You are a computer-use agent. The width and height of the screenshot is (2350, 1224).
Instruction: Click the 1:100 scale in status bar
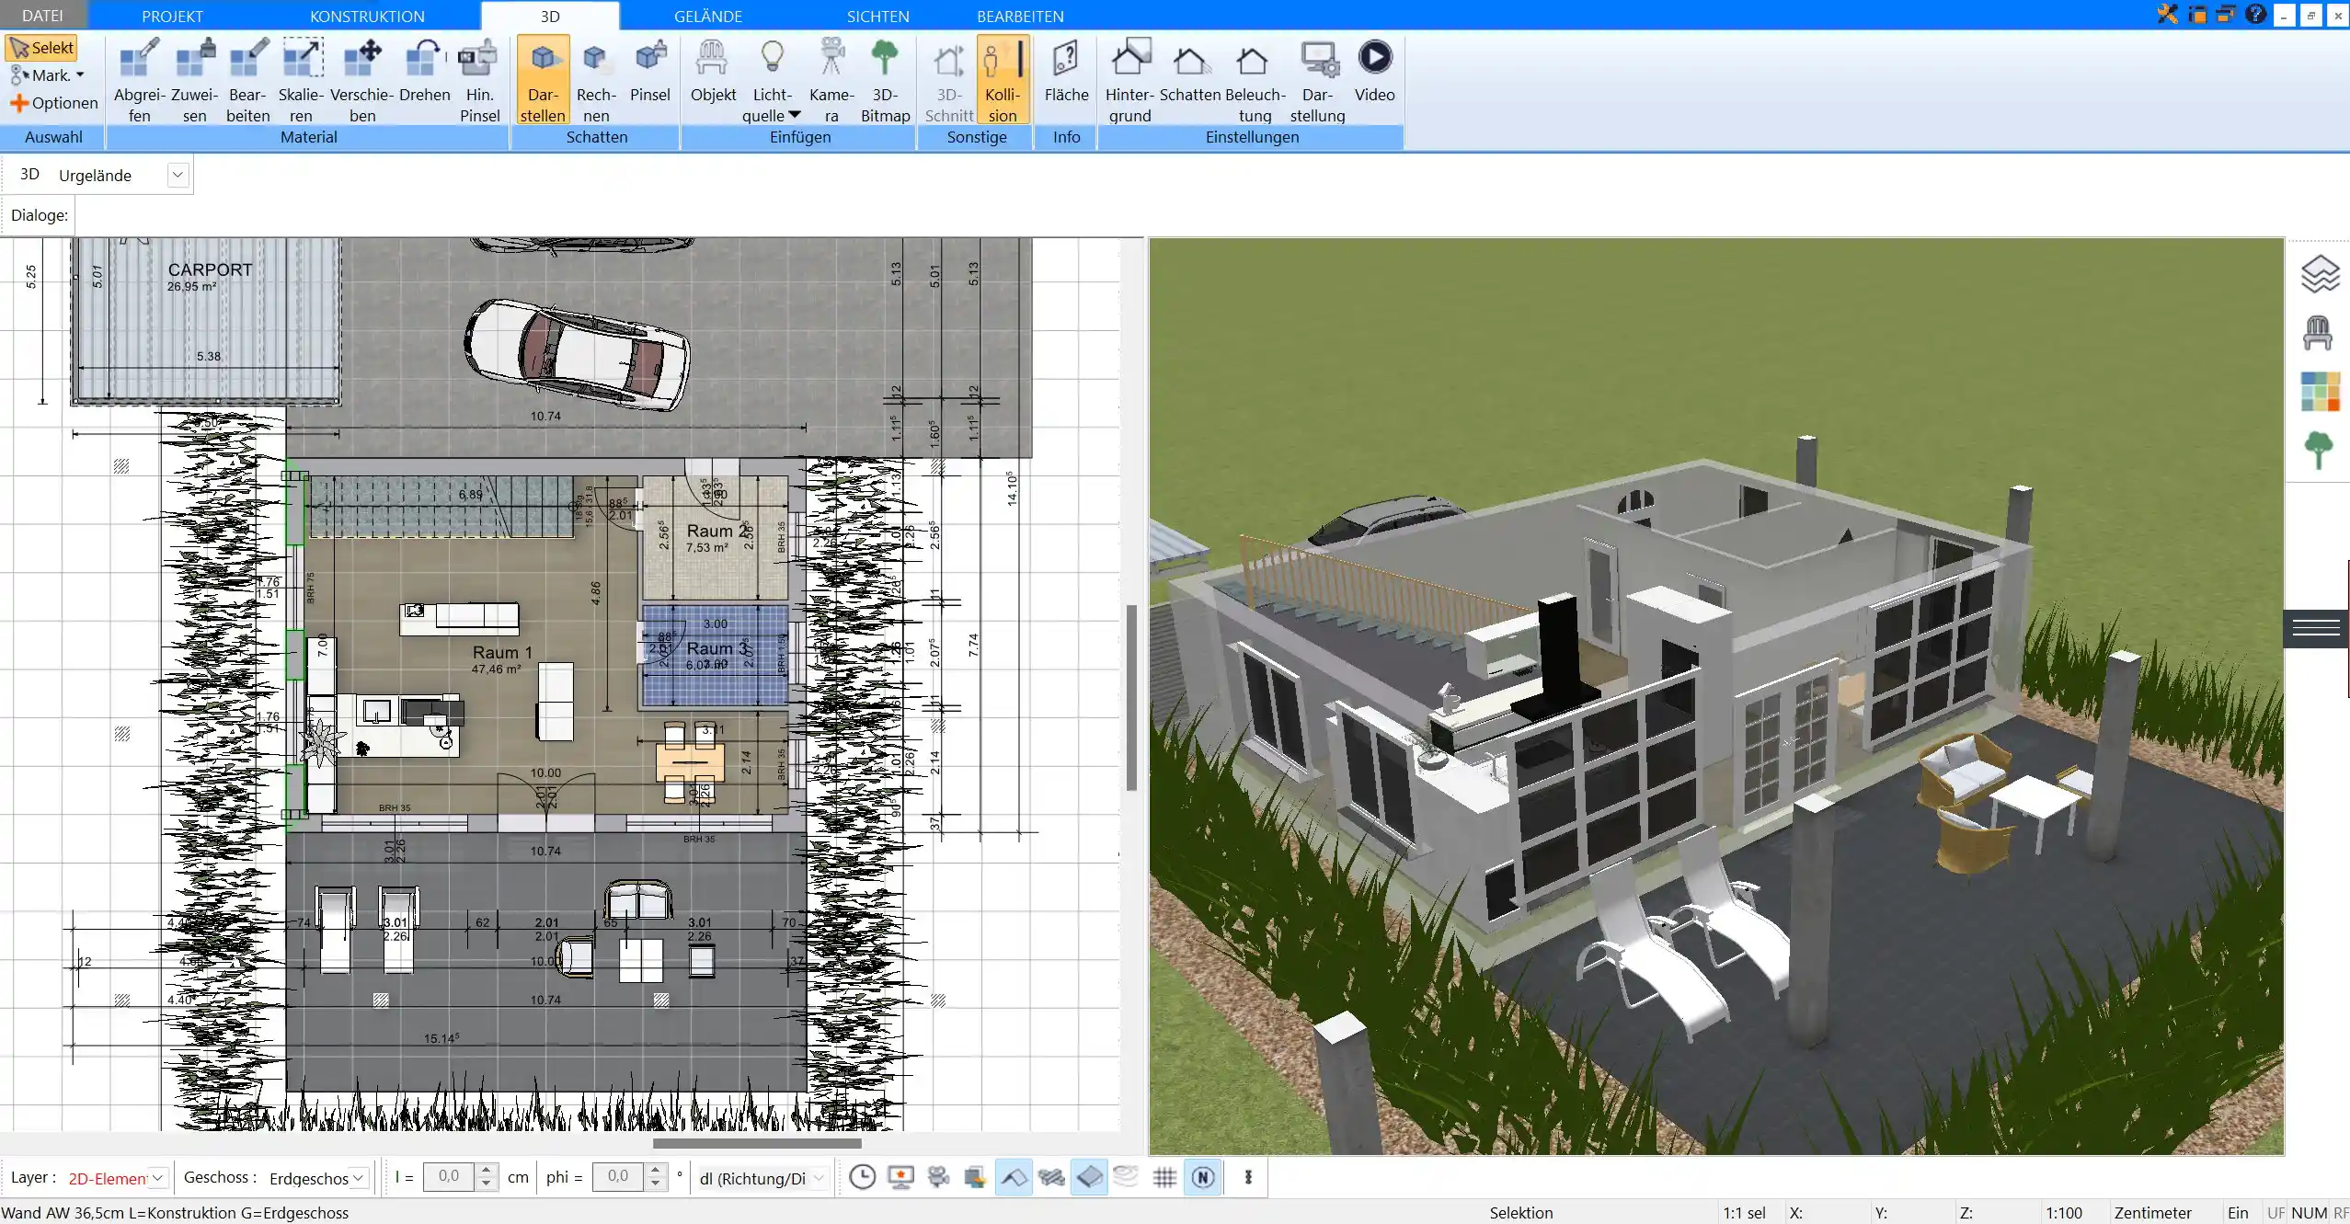(x=2063, y=1213)
